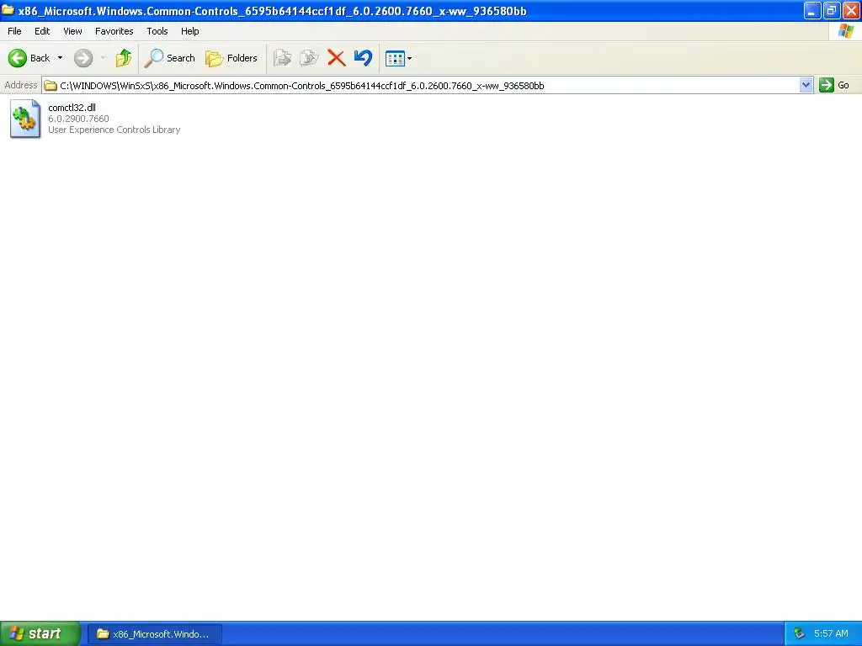Open the Tools menu
The image size is (862, 646).
[x=157, y=31]
